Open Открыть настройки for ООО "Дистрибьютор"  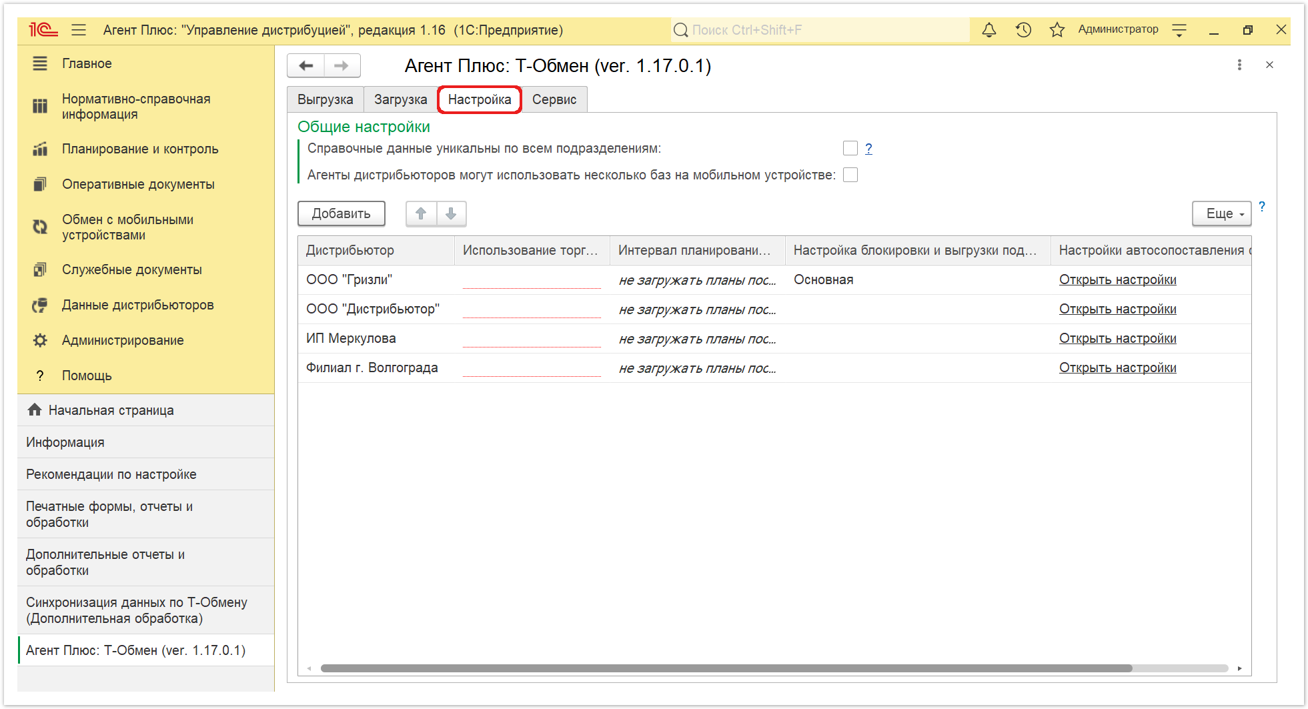pyautogui.click(x=1117, y=309)
